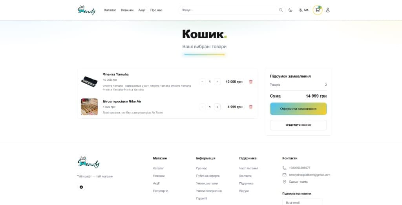402x205 pixels.
Task: Open the Відгуки footer link
Action: (x=244, y=191)
